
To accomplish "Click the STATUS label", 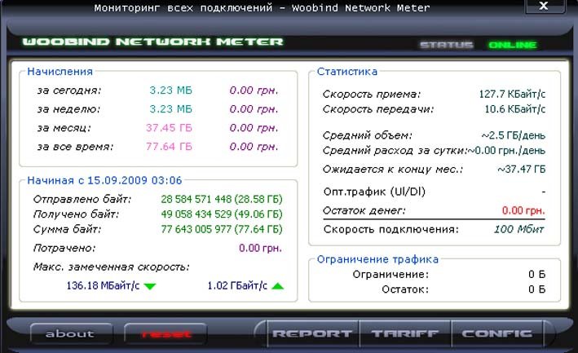I will [446, 45].
